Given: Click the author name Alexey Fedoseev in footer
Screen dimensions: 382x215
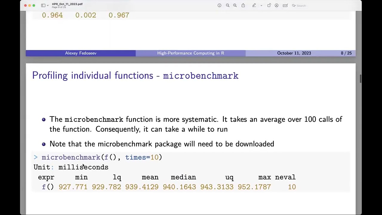Looking at the screenshot, I should (81, 53).
